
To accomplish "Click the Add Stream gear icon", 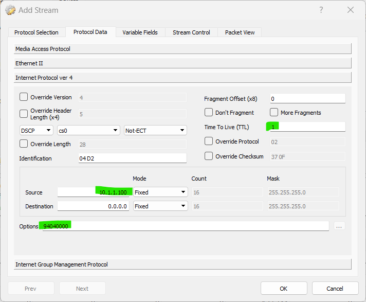I will coord(10,10).
